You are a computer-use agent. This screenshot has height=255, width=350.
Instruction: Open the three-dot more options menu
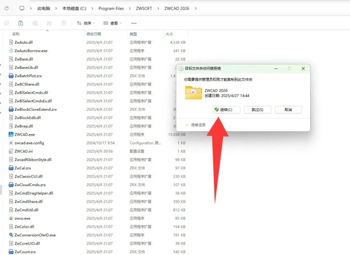coord(134,23)
